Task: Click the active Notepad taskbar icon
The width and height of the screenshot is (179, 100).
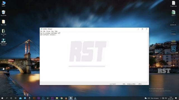Action: [70, 98]
